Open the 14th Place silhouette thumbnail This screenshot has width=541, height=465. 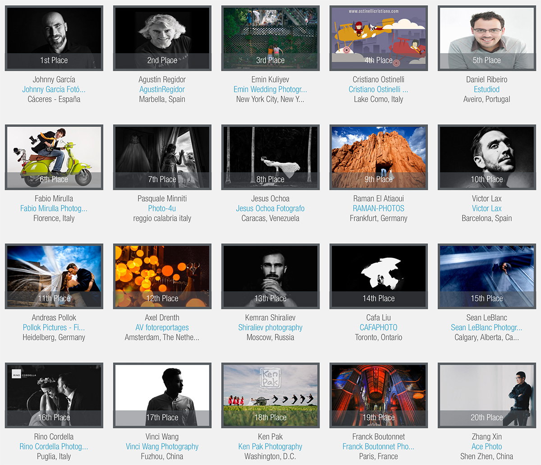(x=379, y=276)
